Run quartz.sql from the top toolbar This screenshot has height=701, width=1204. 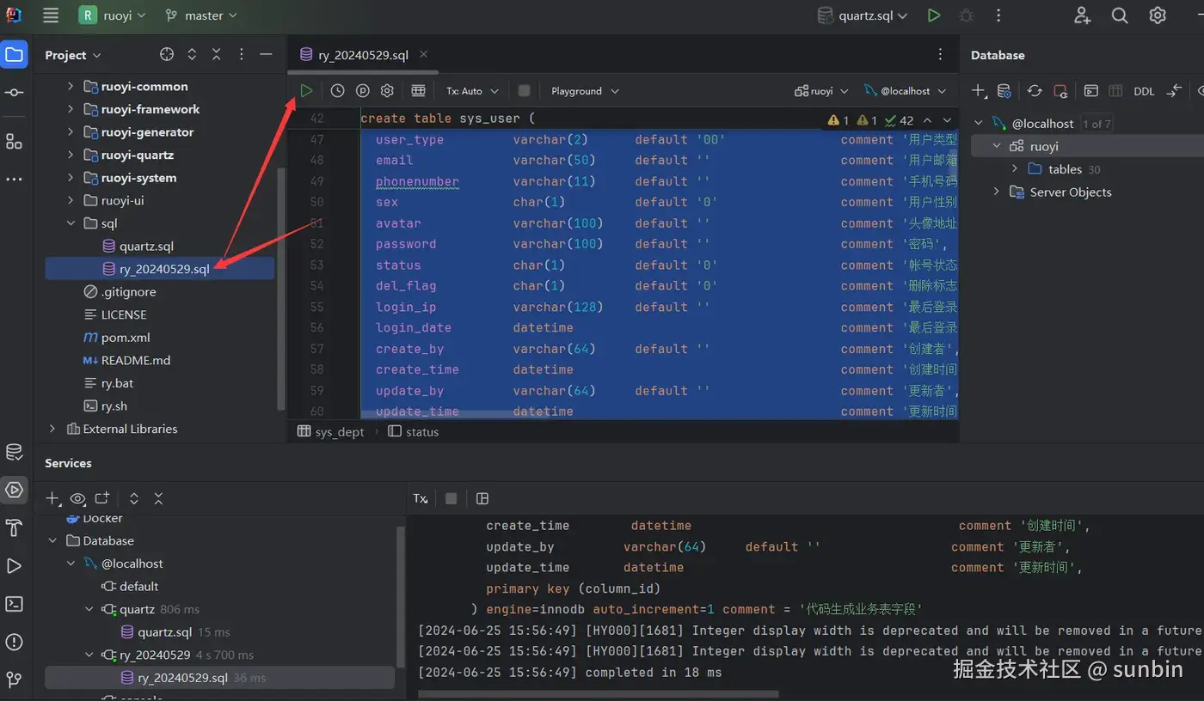pyautogui.click(x=934, y=15)
